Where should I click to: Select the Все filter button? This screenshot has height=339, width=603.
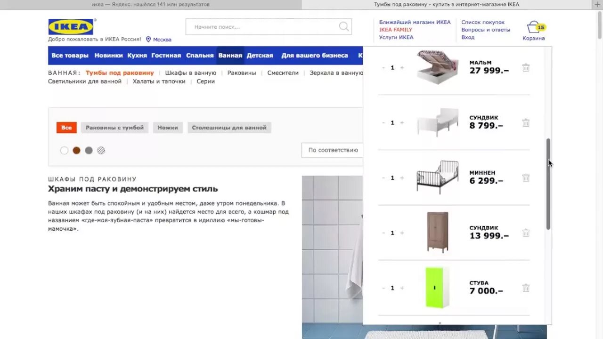tap(66, 128)
